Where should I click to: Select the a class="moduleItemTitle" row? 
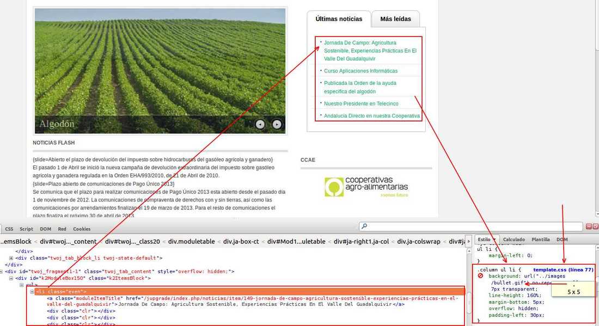[252, 301]
